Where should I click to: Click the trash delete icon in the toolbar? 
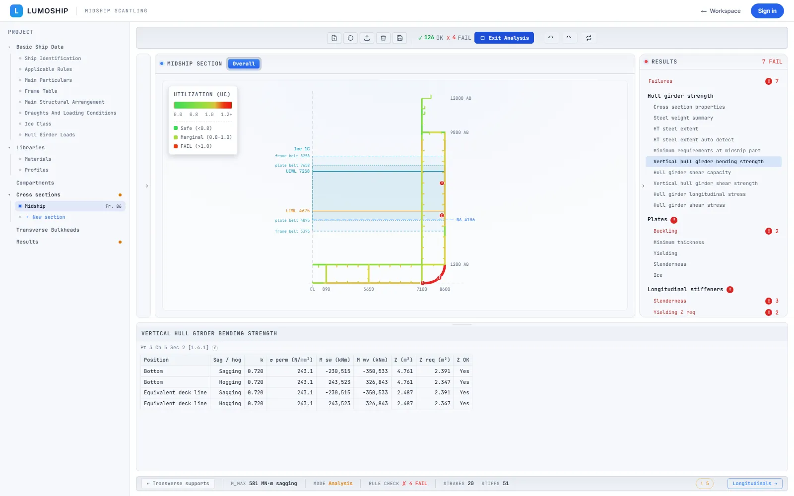click(x=383, y=38)
